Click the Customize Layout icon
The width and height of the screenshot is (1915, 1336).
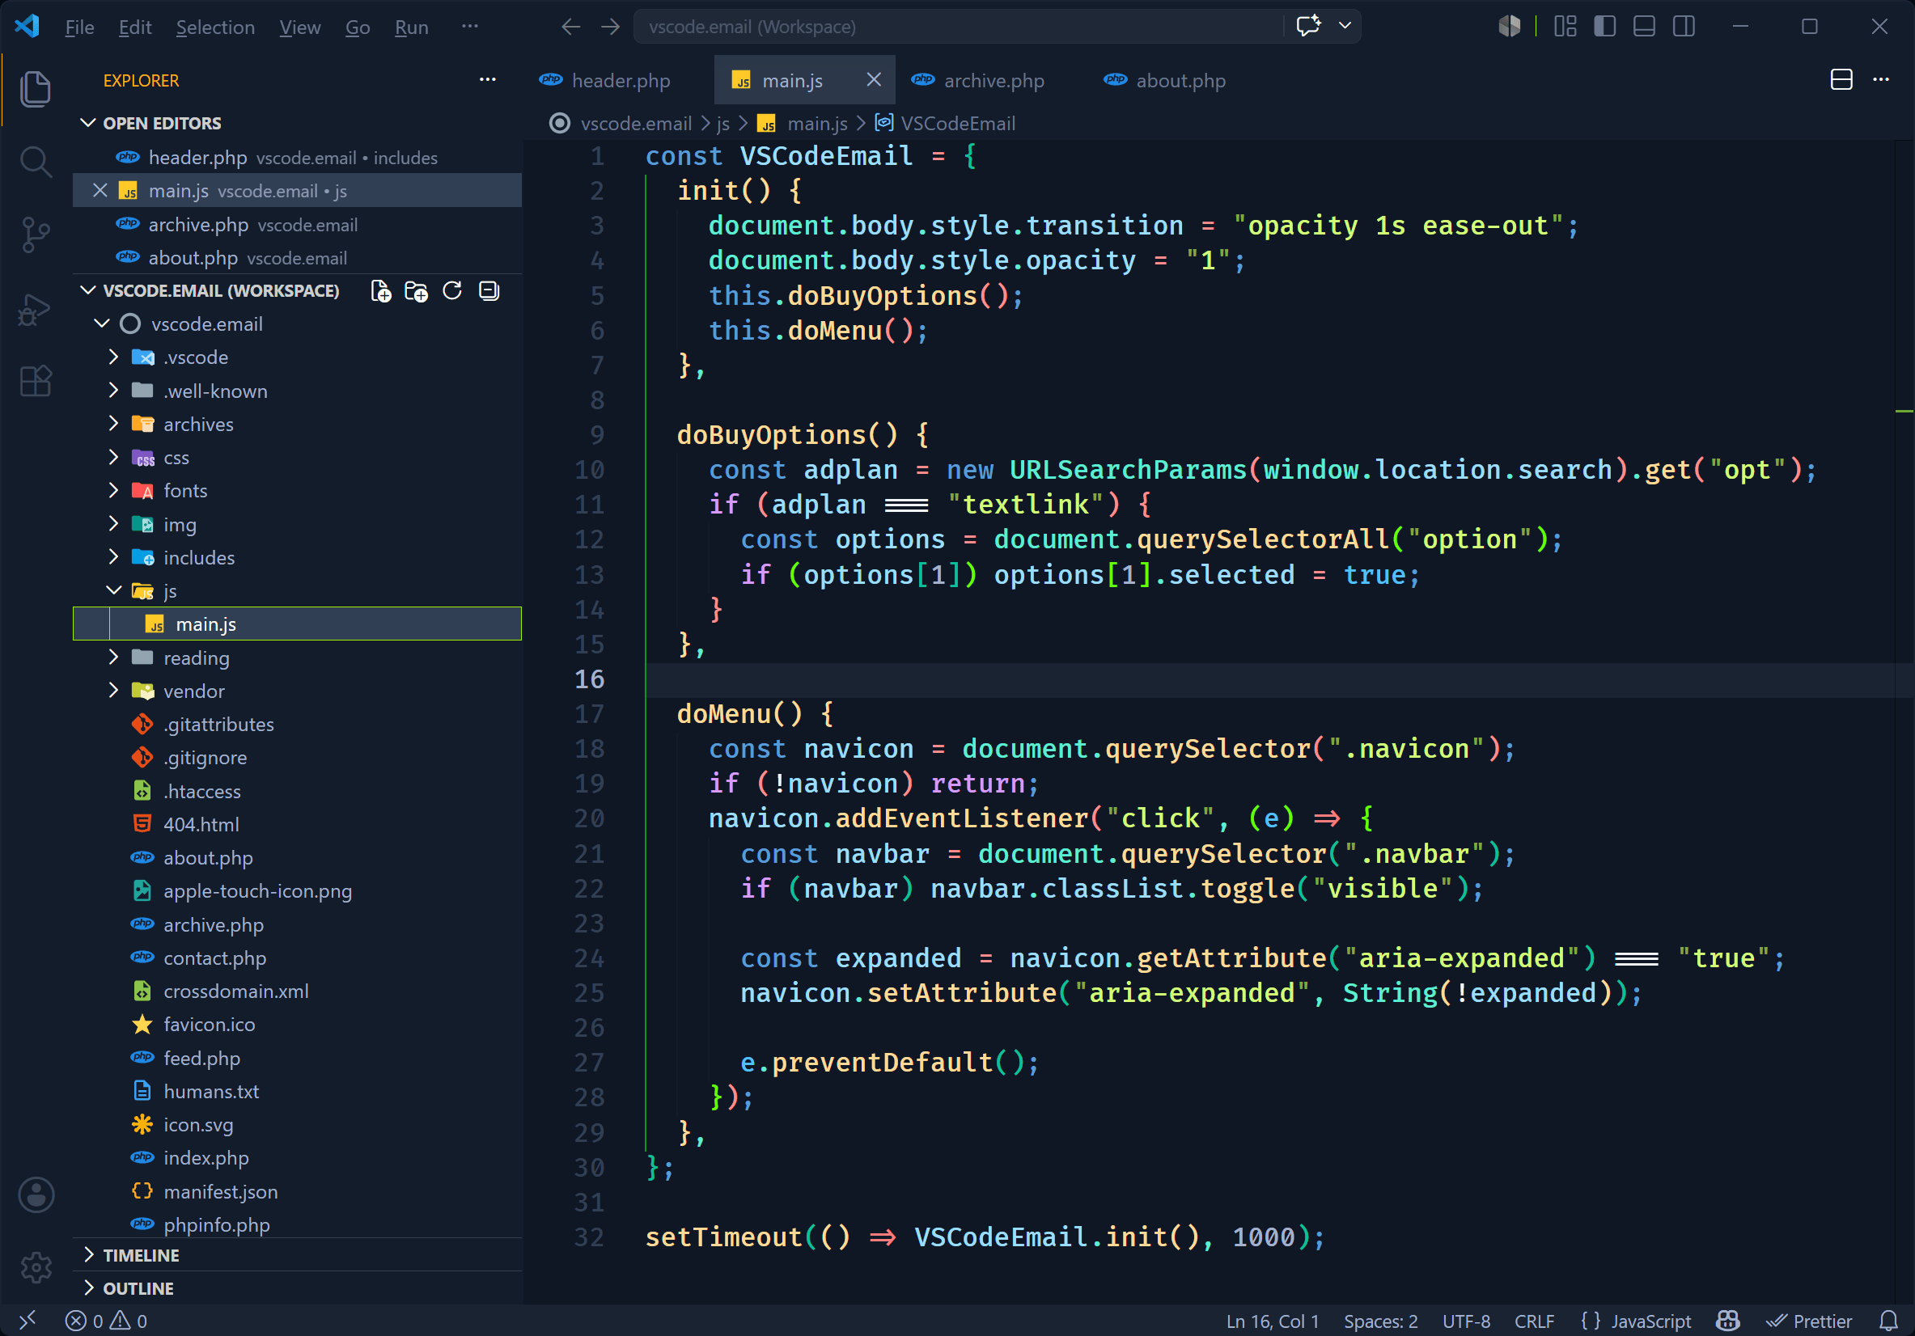(x=1565, y=27)
